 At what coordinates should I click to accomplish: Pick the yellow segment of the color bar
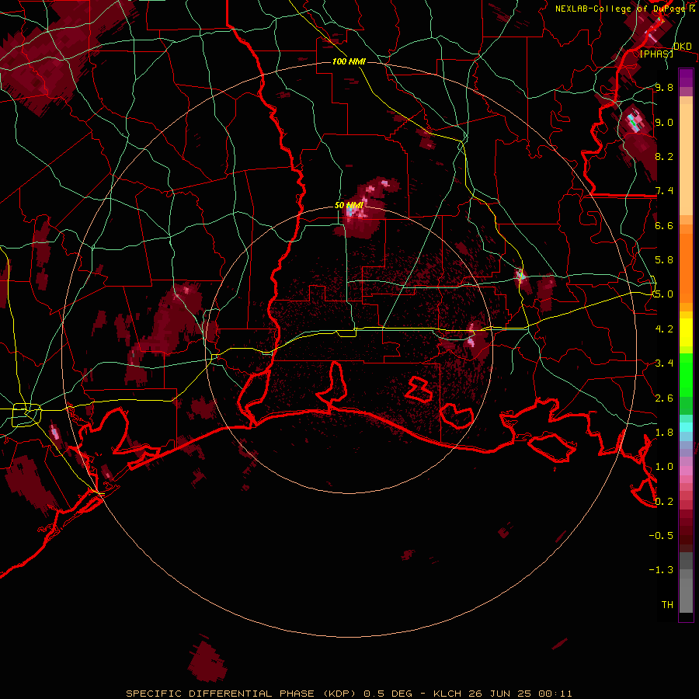click(x=686, y=332)
